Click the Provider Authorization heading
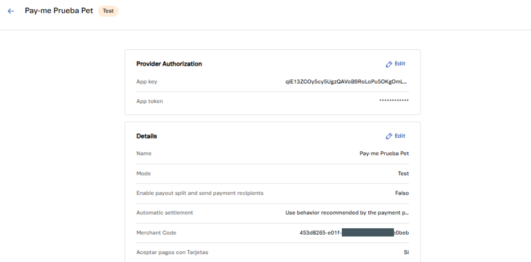 click(169, 64)
